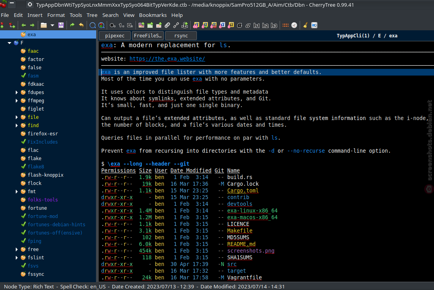
Task: Pick text background color
Action: [x=231, y=25]
